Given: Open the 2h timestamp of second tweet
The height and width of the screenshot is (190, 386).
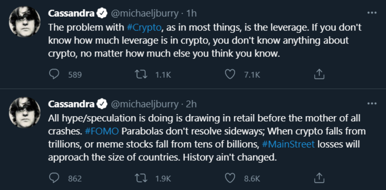Looking at the screenshot, I should 191,104.
